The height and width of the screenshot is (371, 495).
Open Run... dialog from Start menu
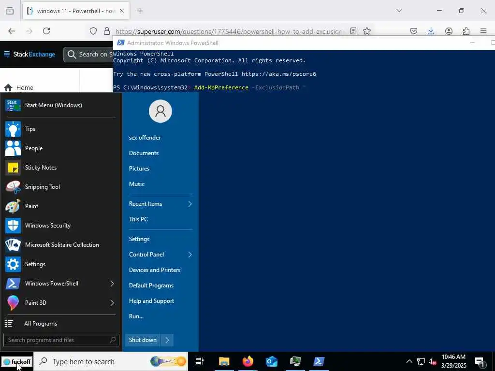[x=136, y=316]
